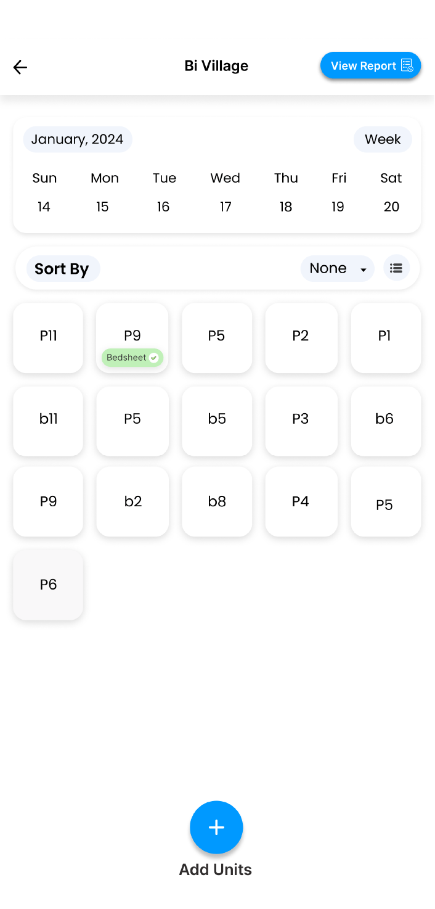Tap the Sort By label
Screen dimensions: 435x909
coord(62,269)
